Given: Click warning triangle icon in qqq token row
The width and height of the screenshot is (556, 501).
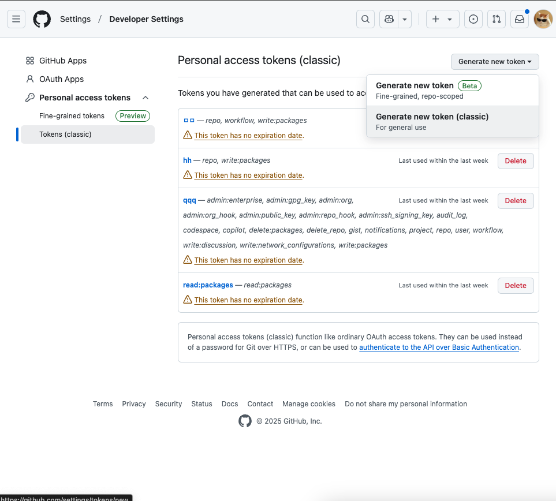Looking at the screenshot, I should (188, 260).
